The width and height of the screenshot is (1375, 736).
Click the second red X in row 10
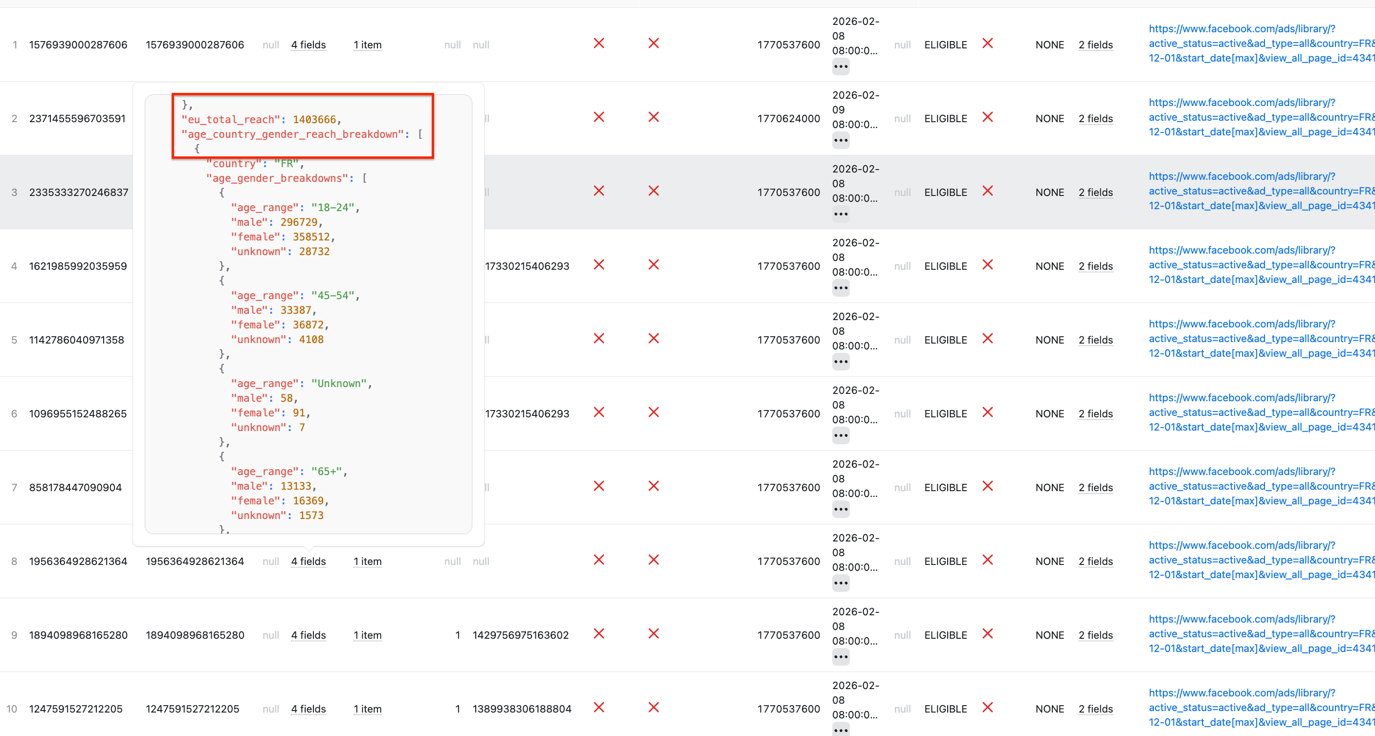tap(654, 708)
